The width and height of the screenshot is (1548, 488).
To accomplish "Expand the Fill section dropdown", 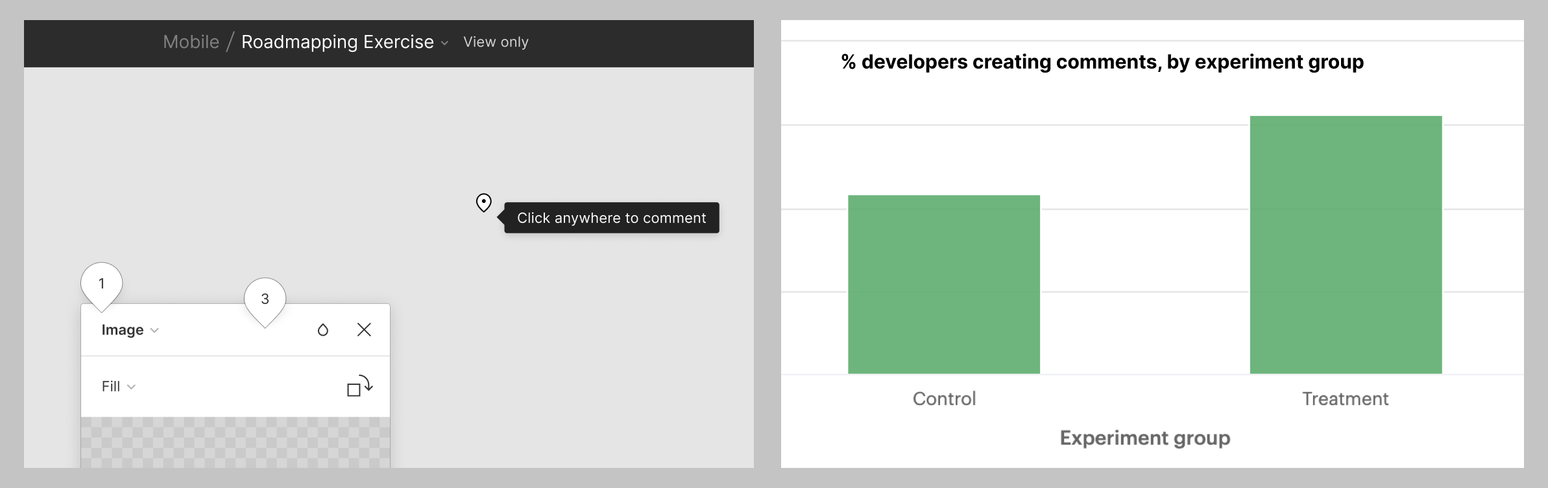I will pos(132,386).
